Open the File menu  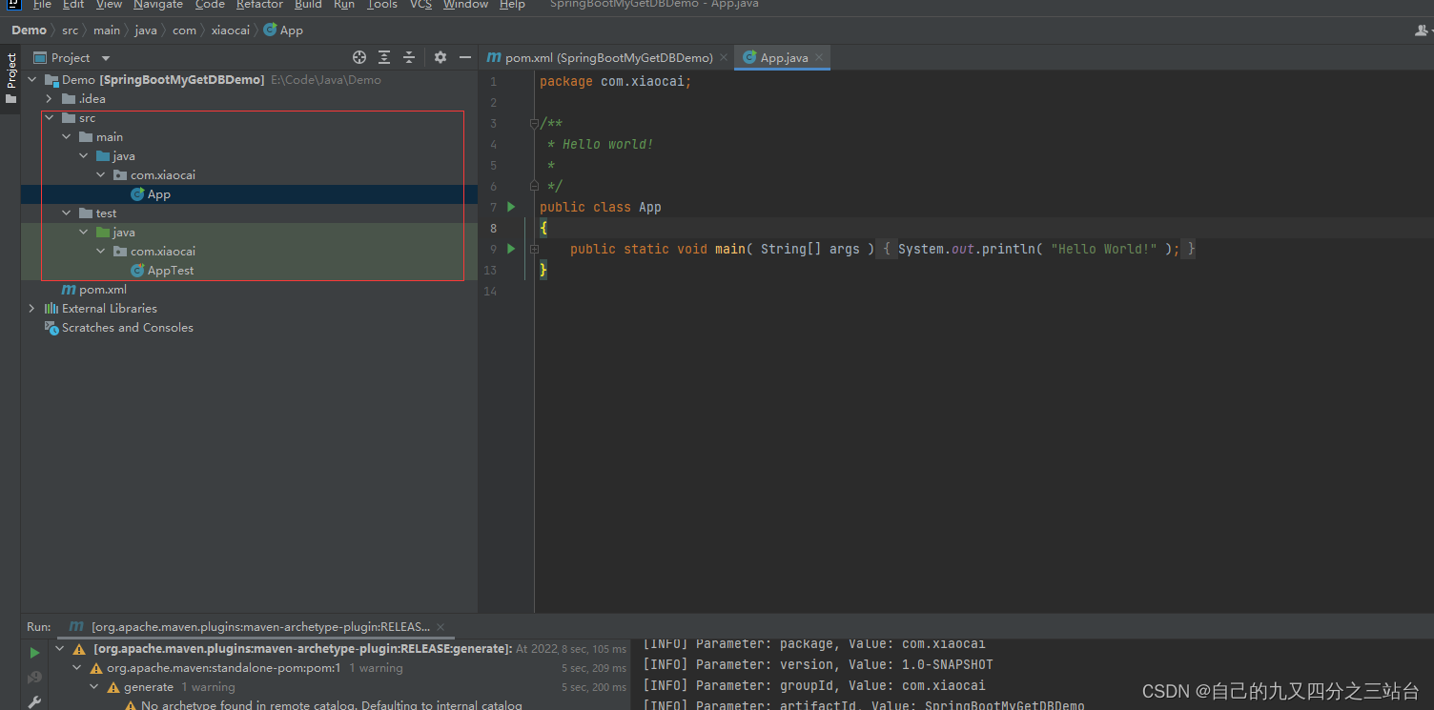coord(42,5)
